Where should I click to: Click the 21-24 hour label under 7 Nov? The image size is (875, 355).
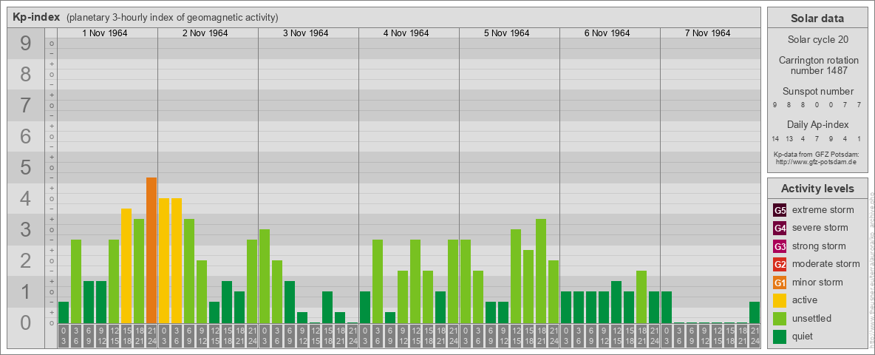[755, 336]
